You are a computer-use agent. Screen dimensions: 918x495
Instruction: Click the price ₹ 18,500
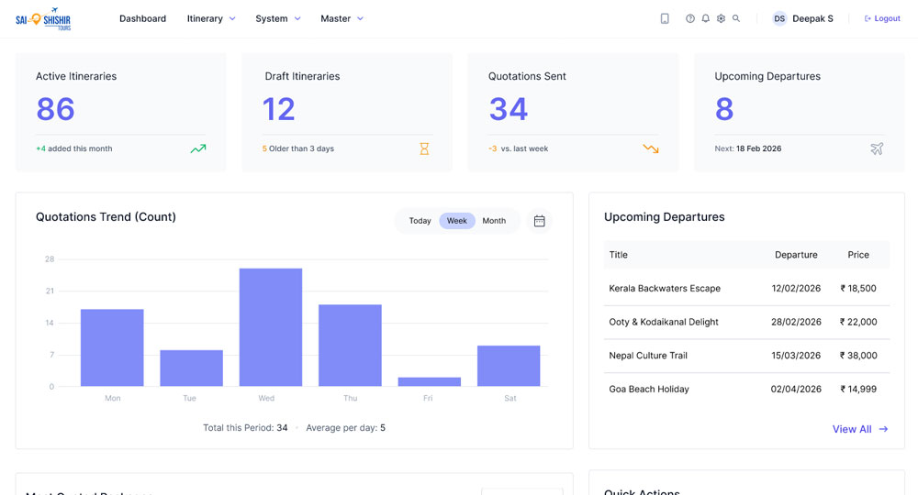tap(858, 288)
